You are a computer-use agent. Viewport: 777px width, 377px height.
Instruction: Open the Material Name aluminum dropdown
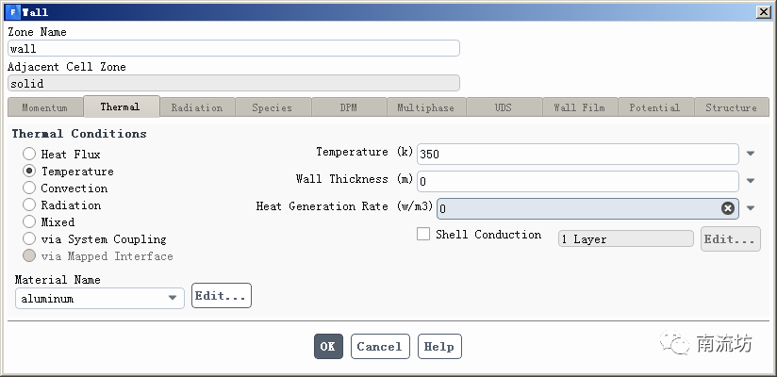click(173, 298)
